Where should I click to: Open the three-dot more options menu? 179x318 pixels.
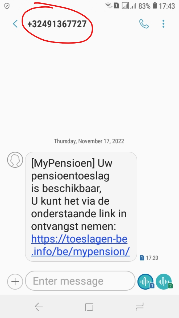163,24
